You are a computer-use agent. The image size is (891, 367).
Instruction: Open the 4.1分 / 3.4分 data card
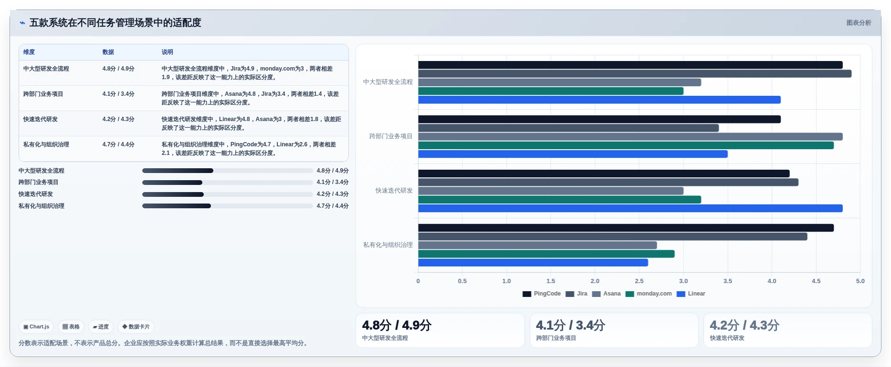coord(614,330)
